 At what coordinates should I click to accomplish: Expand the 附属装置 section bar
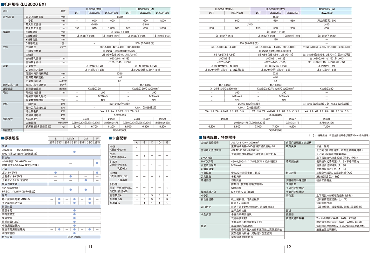tap(50, 207)
